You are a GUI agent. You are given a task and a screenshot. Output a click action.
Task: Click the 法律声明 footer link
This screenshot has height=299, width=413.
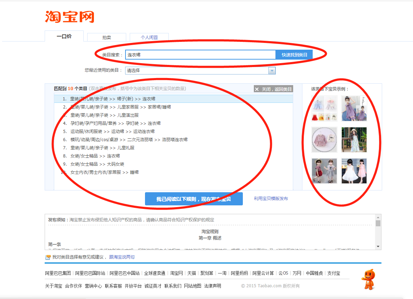coord(213,286)
